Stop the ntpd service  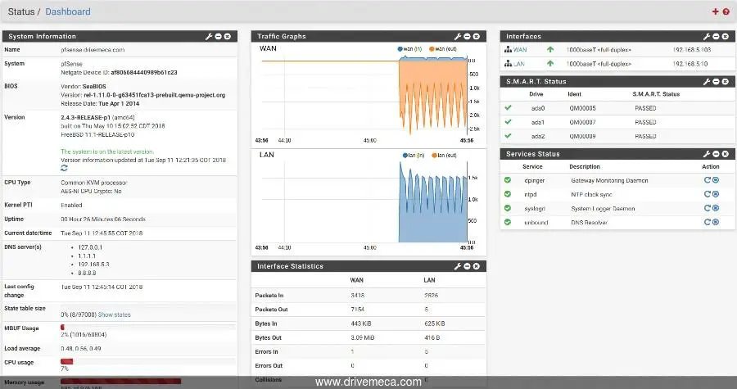[x=716, y=194]
